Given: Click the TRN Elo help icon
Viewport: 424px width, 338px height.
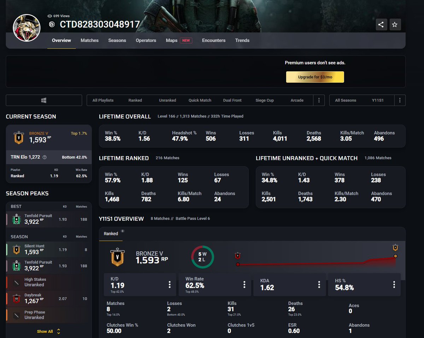Looking at the screenshot, I should point(45,157).
